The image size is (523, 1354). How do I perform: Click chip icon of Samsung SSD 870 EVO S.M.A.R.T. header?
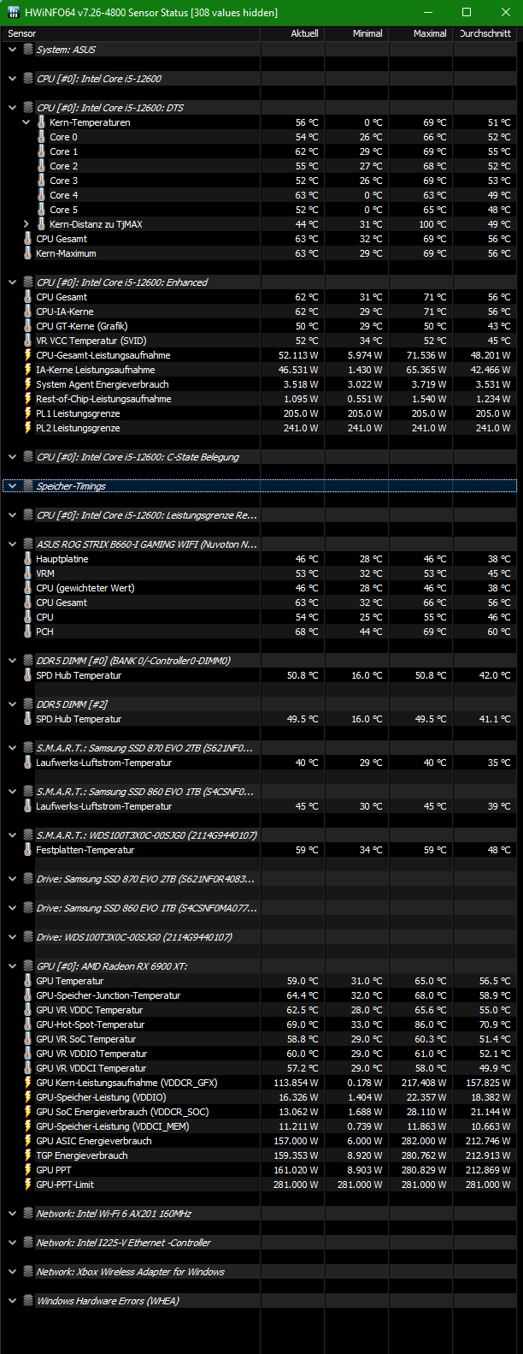(x=28, y=748)
